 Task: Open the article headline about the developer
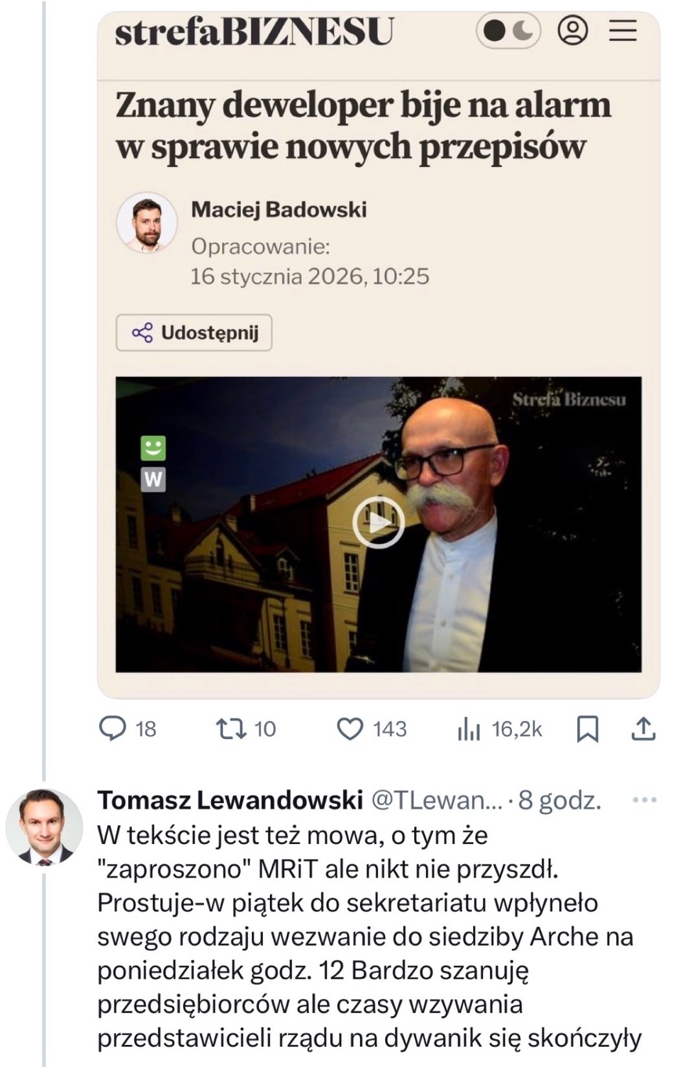(x=363, y=126)
